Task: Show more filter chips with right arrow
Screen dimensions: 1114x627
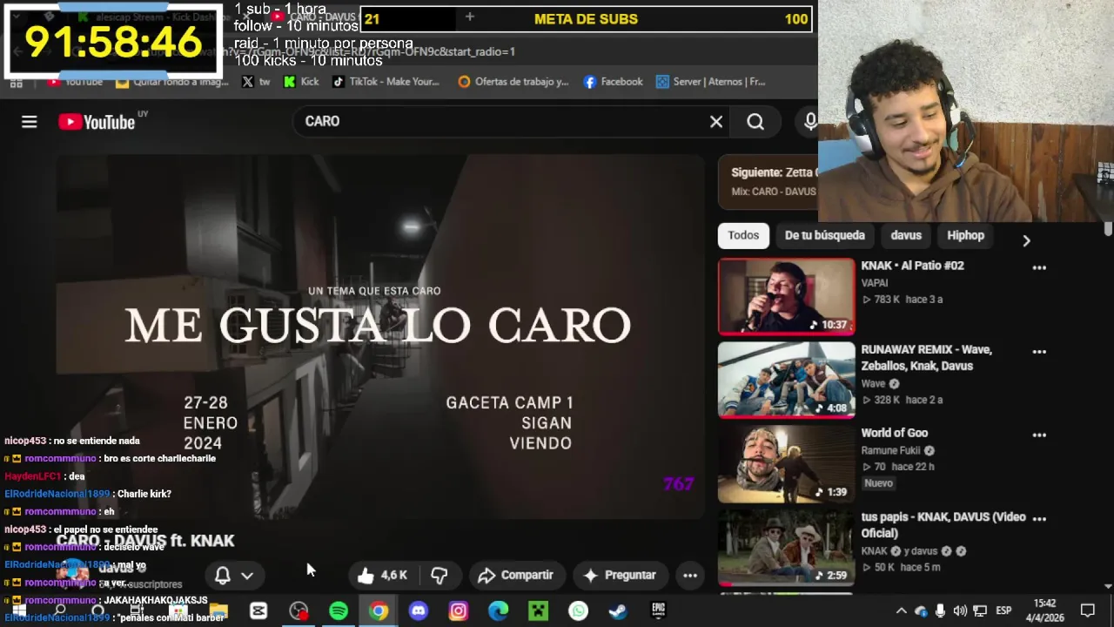Action: pos(1026,240)
